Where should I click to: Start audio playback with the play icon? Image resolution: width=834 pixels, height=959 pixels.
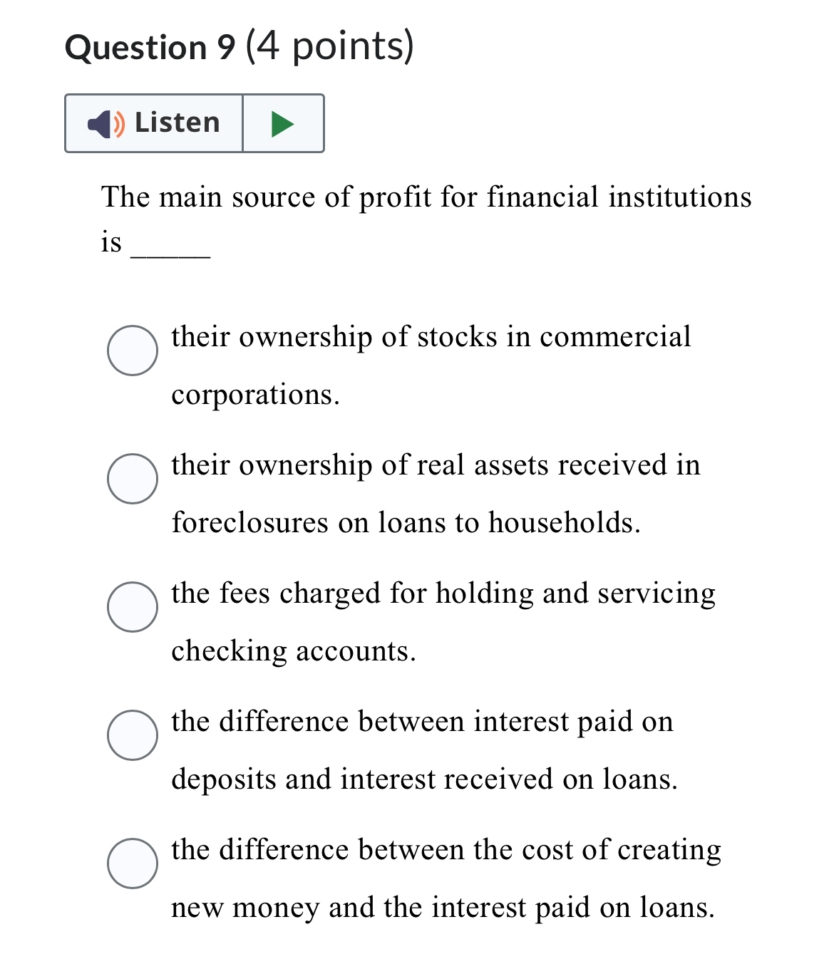tap(282, 123)
